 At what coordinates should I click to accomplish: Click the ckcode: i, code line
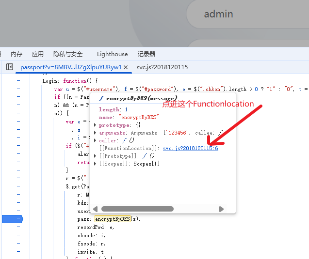91,235
